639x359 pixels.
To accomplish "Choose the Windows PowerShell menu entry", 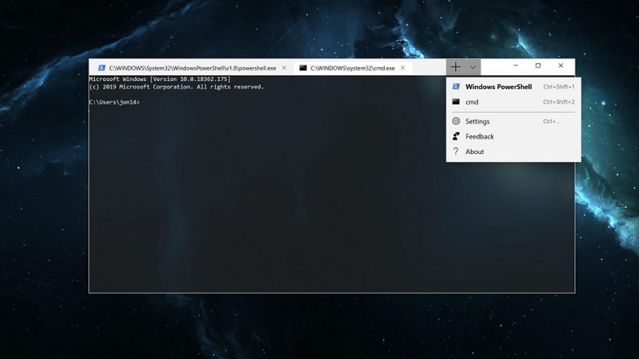I will tap(498, 87).
